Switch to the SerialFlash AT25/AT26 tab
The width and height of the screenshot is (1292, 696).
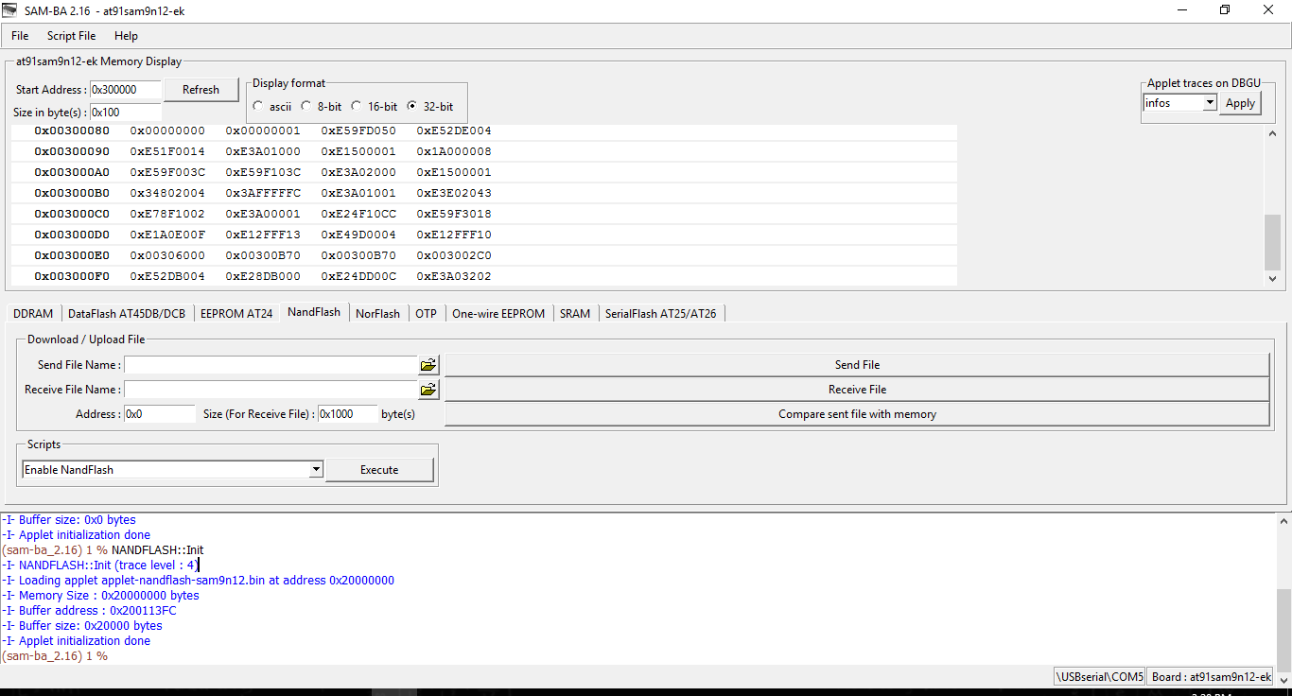[660, 314]
